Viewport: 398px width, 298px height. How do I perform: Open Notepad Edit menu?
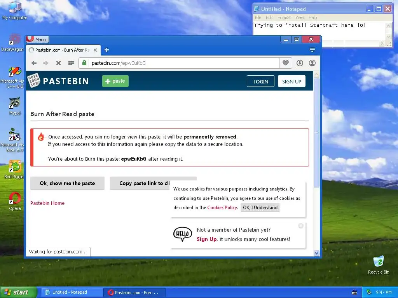(x=269, y=17)
